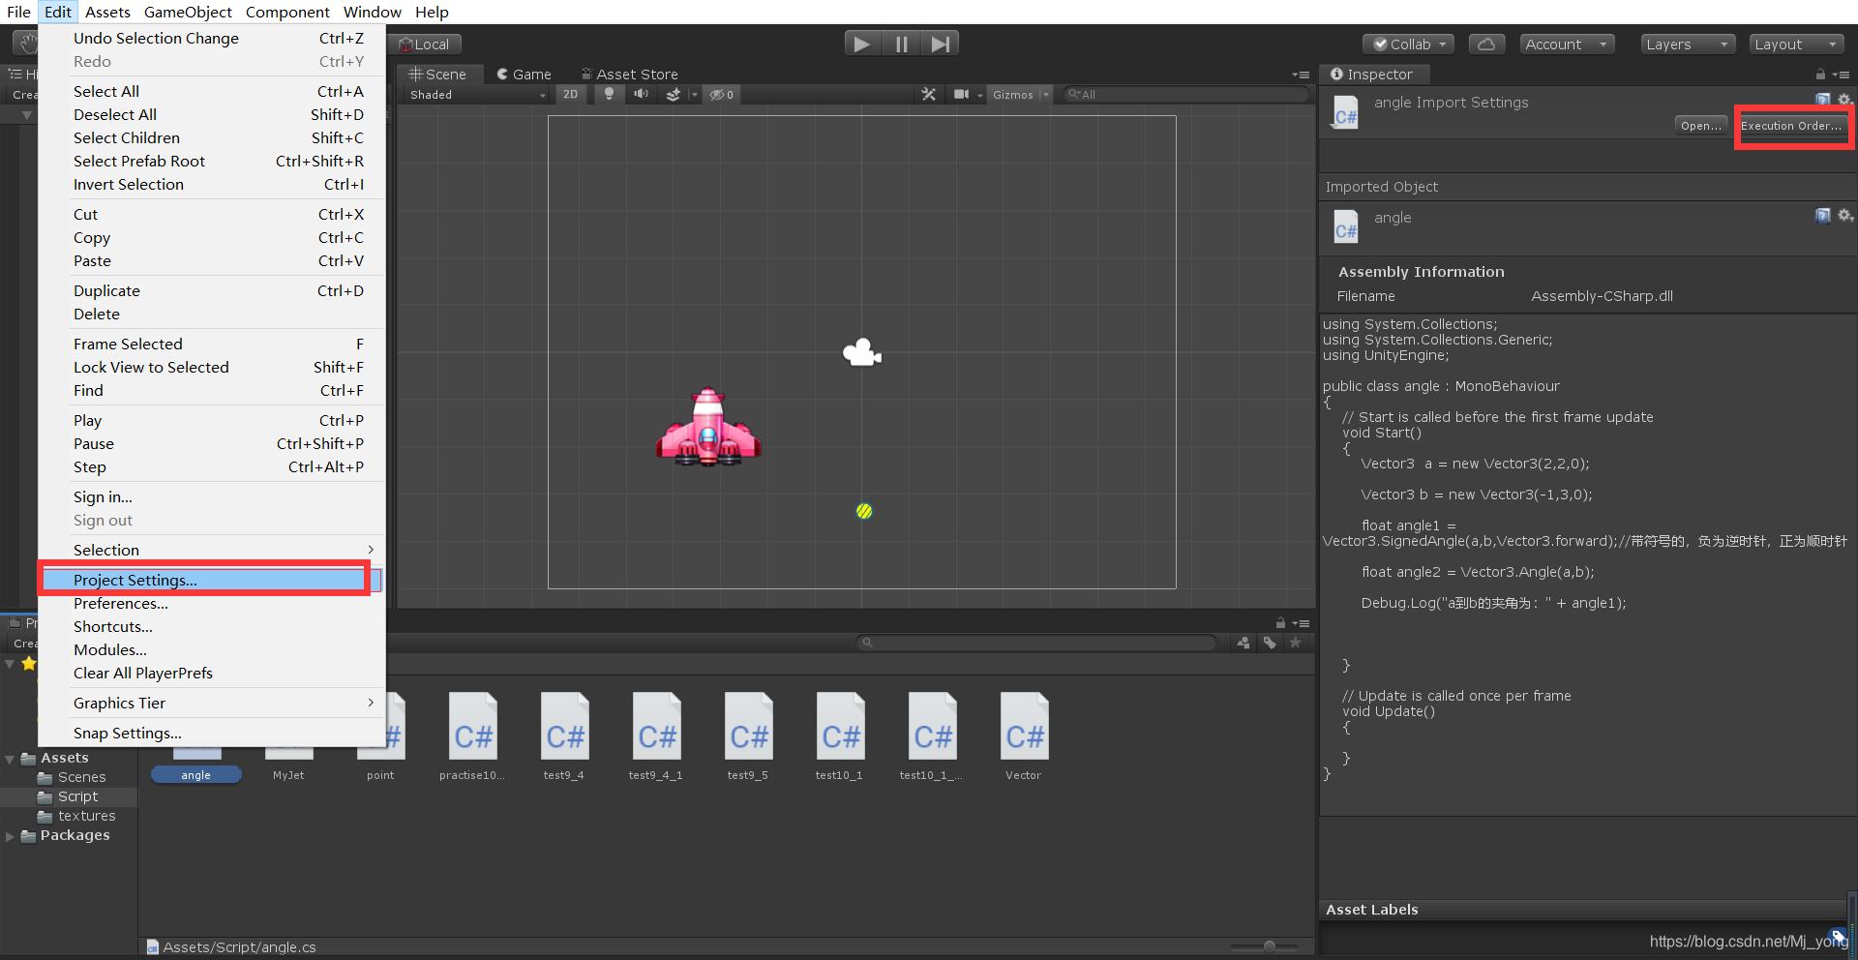1858x960 pixels.
Task: Select the test10_1 script file
Action: click(839, 735)
